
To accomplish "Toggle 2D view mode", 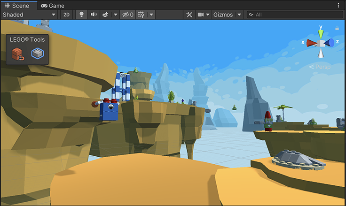I will [x=67, y=15].
